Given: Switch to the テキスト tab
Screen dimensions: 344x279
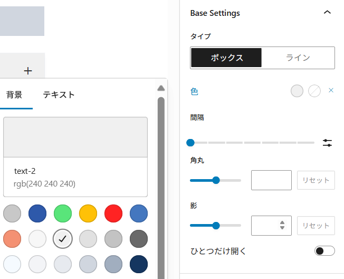Looking at the screenshot, I should click(59, 95).
